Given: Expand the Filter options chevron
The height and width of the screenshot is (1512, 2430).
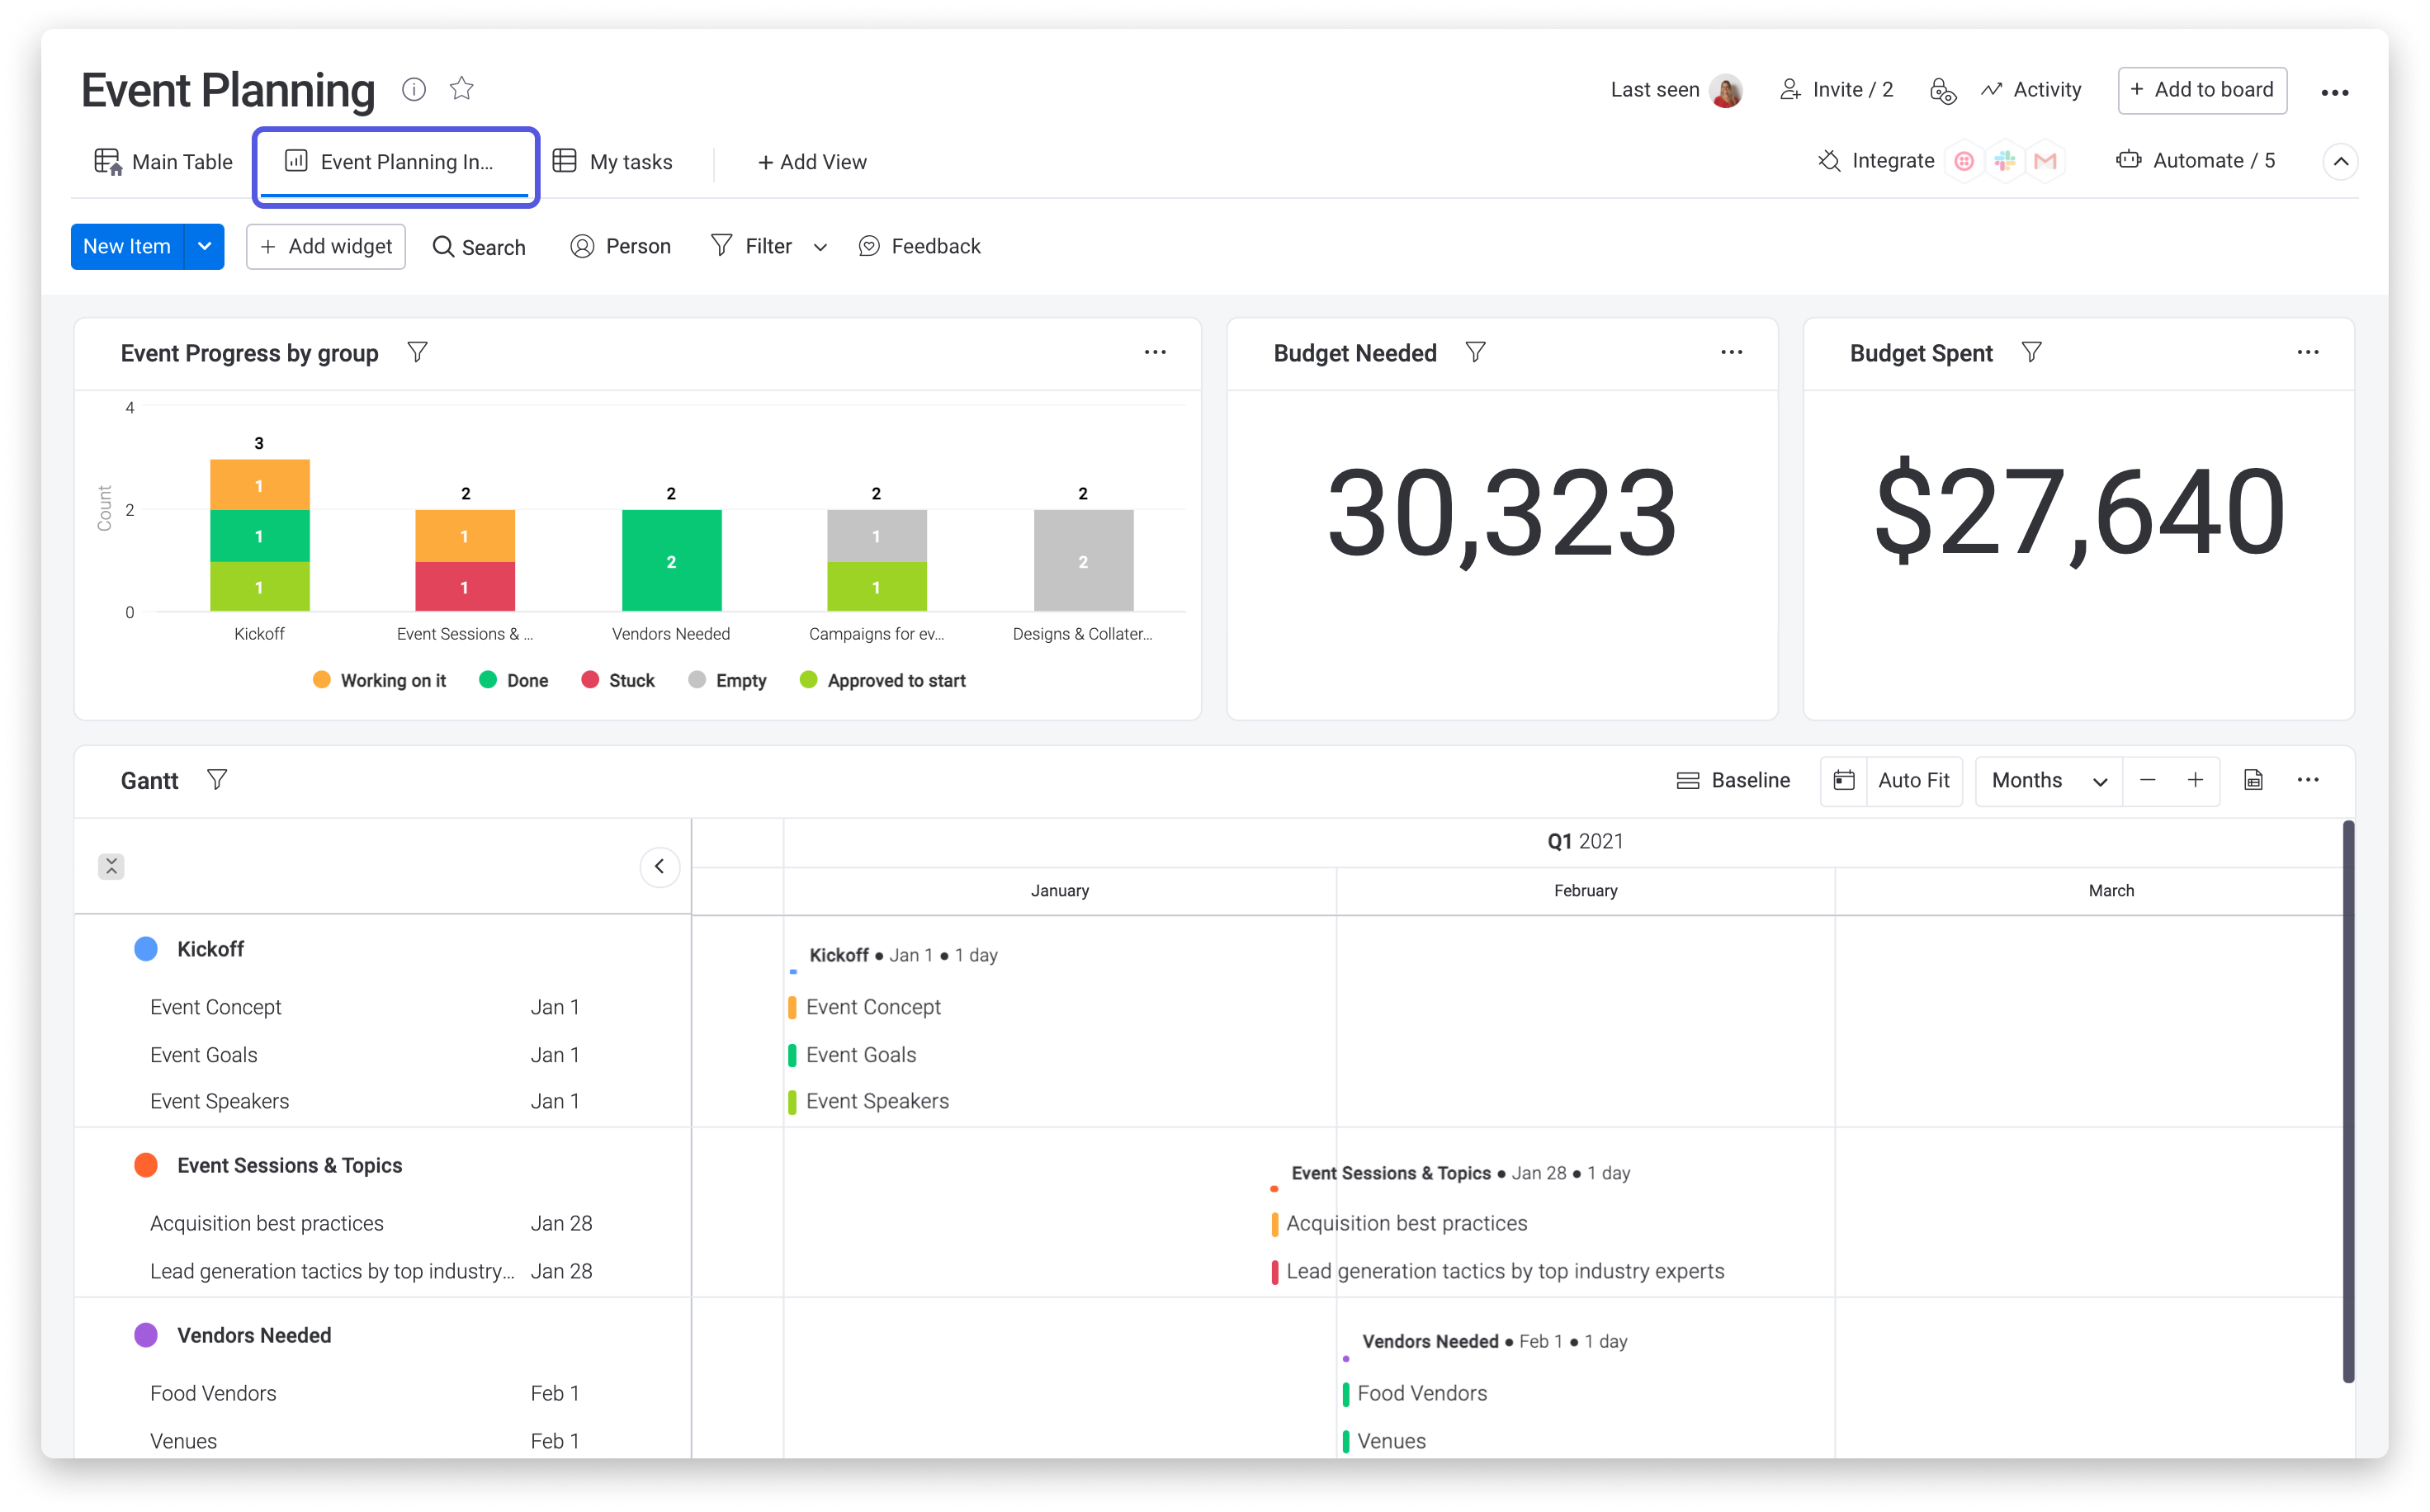Looking at the screenshot, I should click(820, 247).
